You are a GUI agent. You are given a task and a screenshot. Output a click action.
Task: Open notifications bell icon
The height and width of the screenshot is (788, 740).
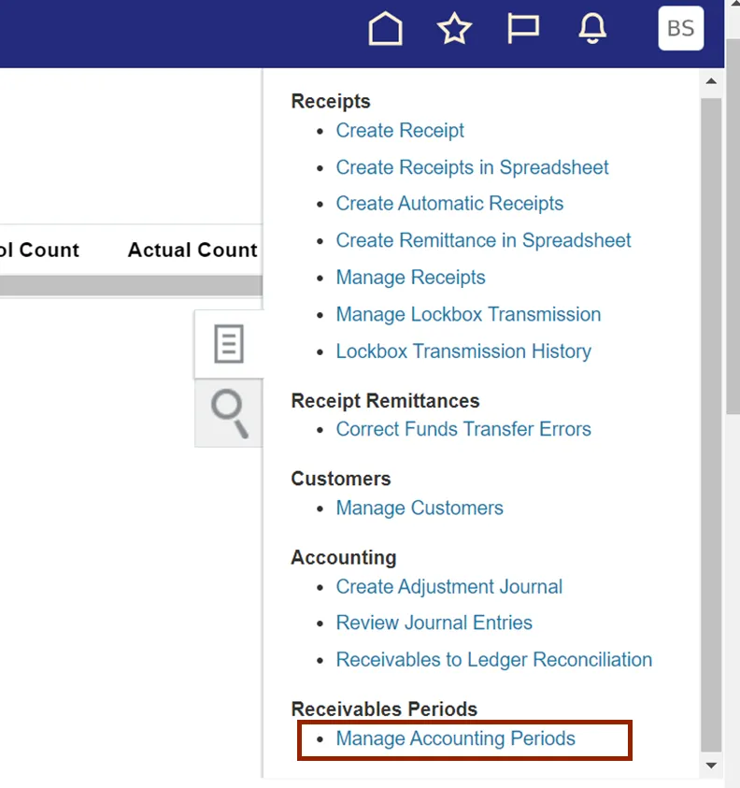click(x=592, y=29)
